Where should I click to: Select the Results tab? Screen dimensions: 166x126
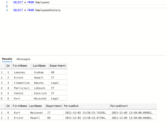[7, 59]
